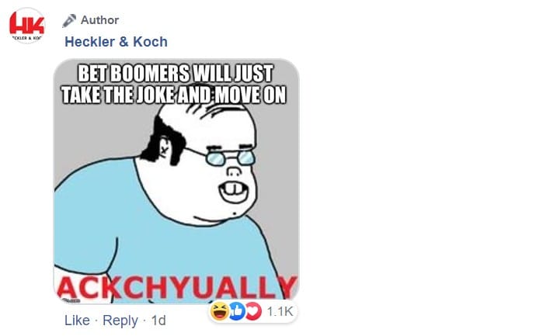Click the Author microphone badge icon
Viewport: 536px width, 336px height.
click(69, 20)
